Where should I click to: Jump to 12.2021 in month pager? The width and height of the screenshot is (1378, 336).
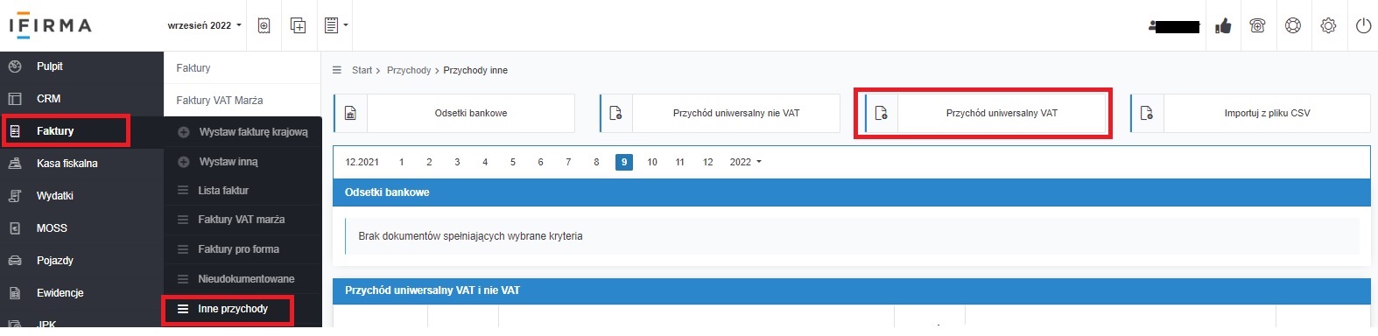[362, 162]
